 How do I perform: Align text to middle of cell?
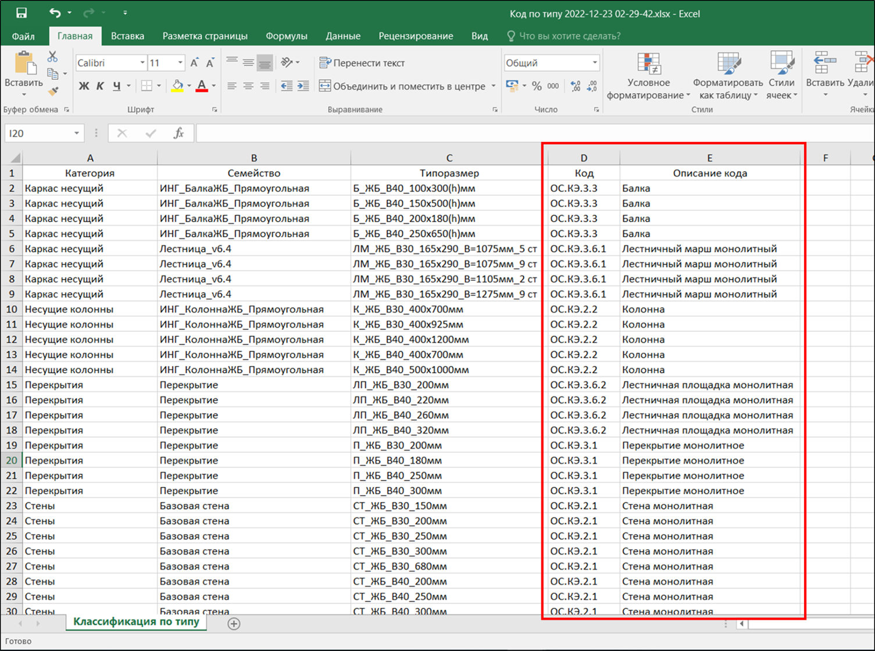(248, 62)
